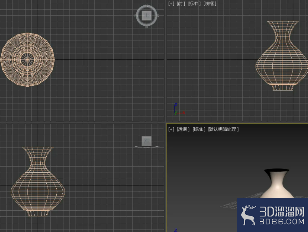
Task: Click the 前 view label in the front viewport
Action: 181,4
